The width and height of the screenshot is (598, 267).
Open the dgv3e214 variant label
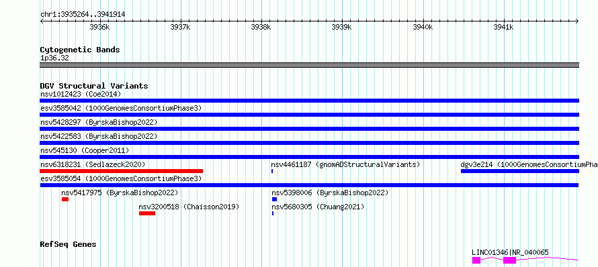pyautogui.click(x=529, y=164)
